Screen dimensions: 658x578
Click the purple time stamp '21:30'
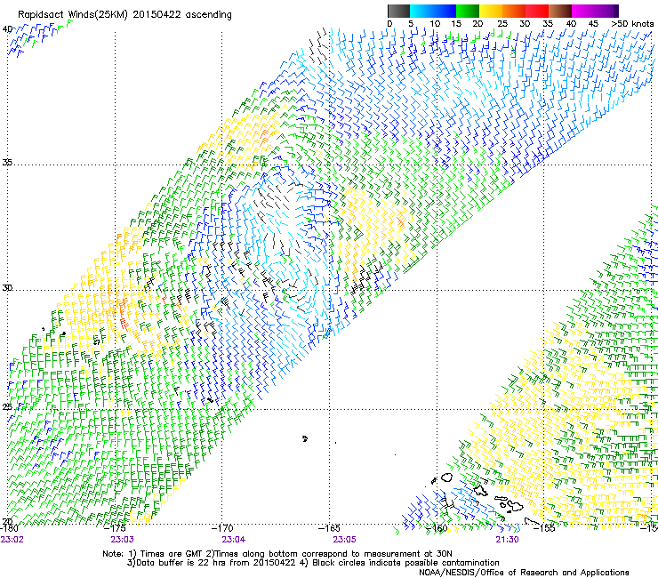(507, 540)
